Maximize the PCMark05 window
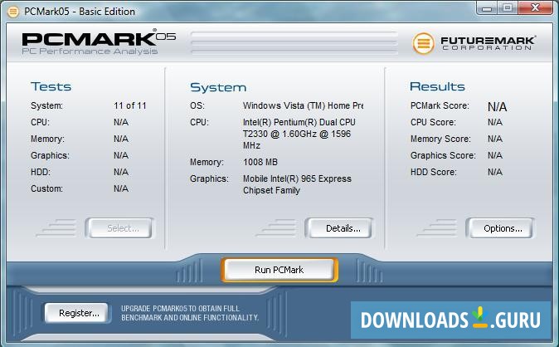This screenshot has height=347, width=559. point(508,7)
